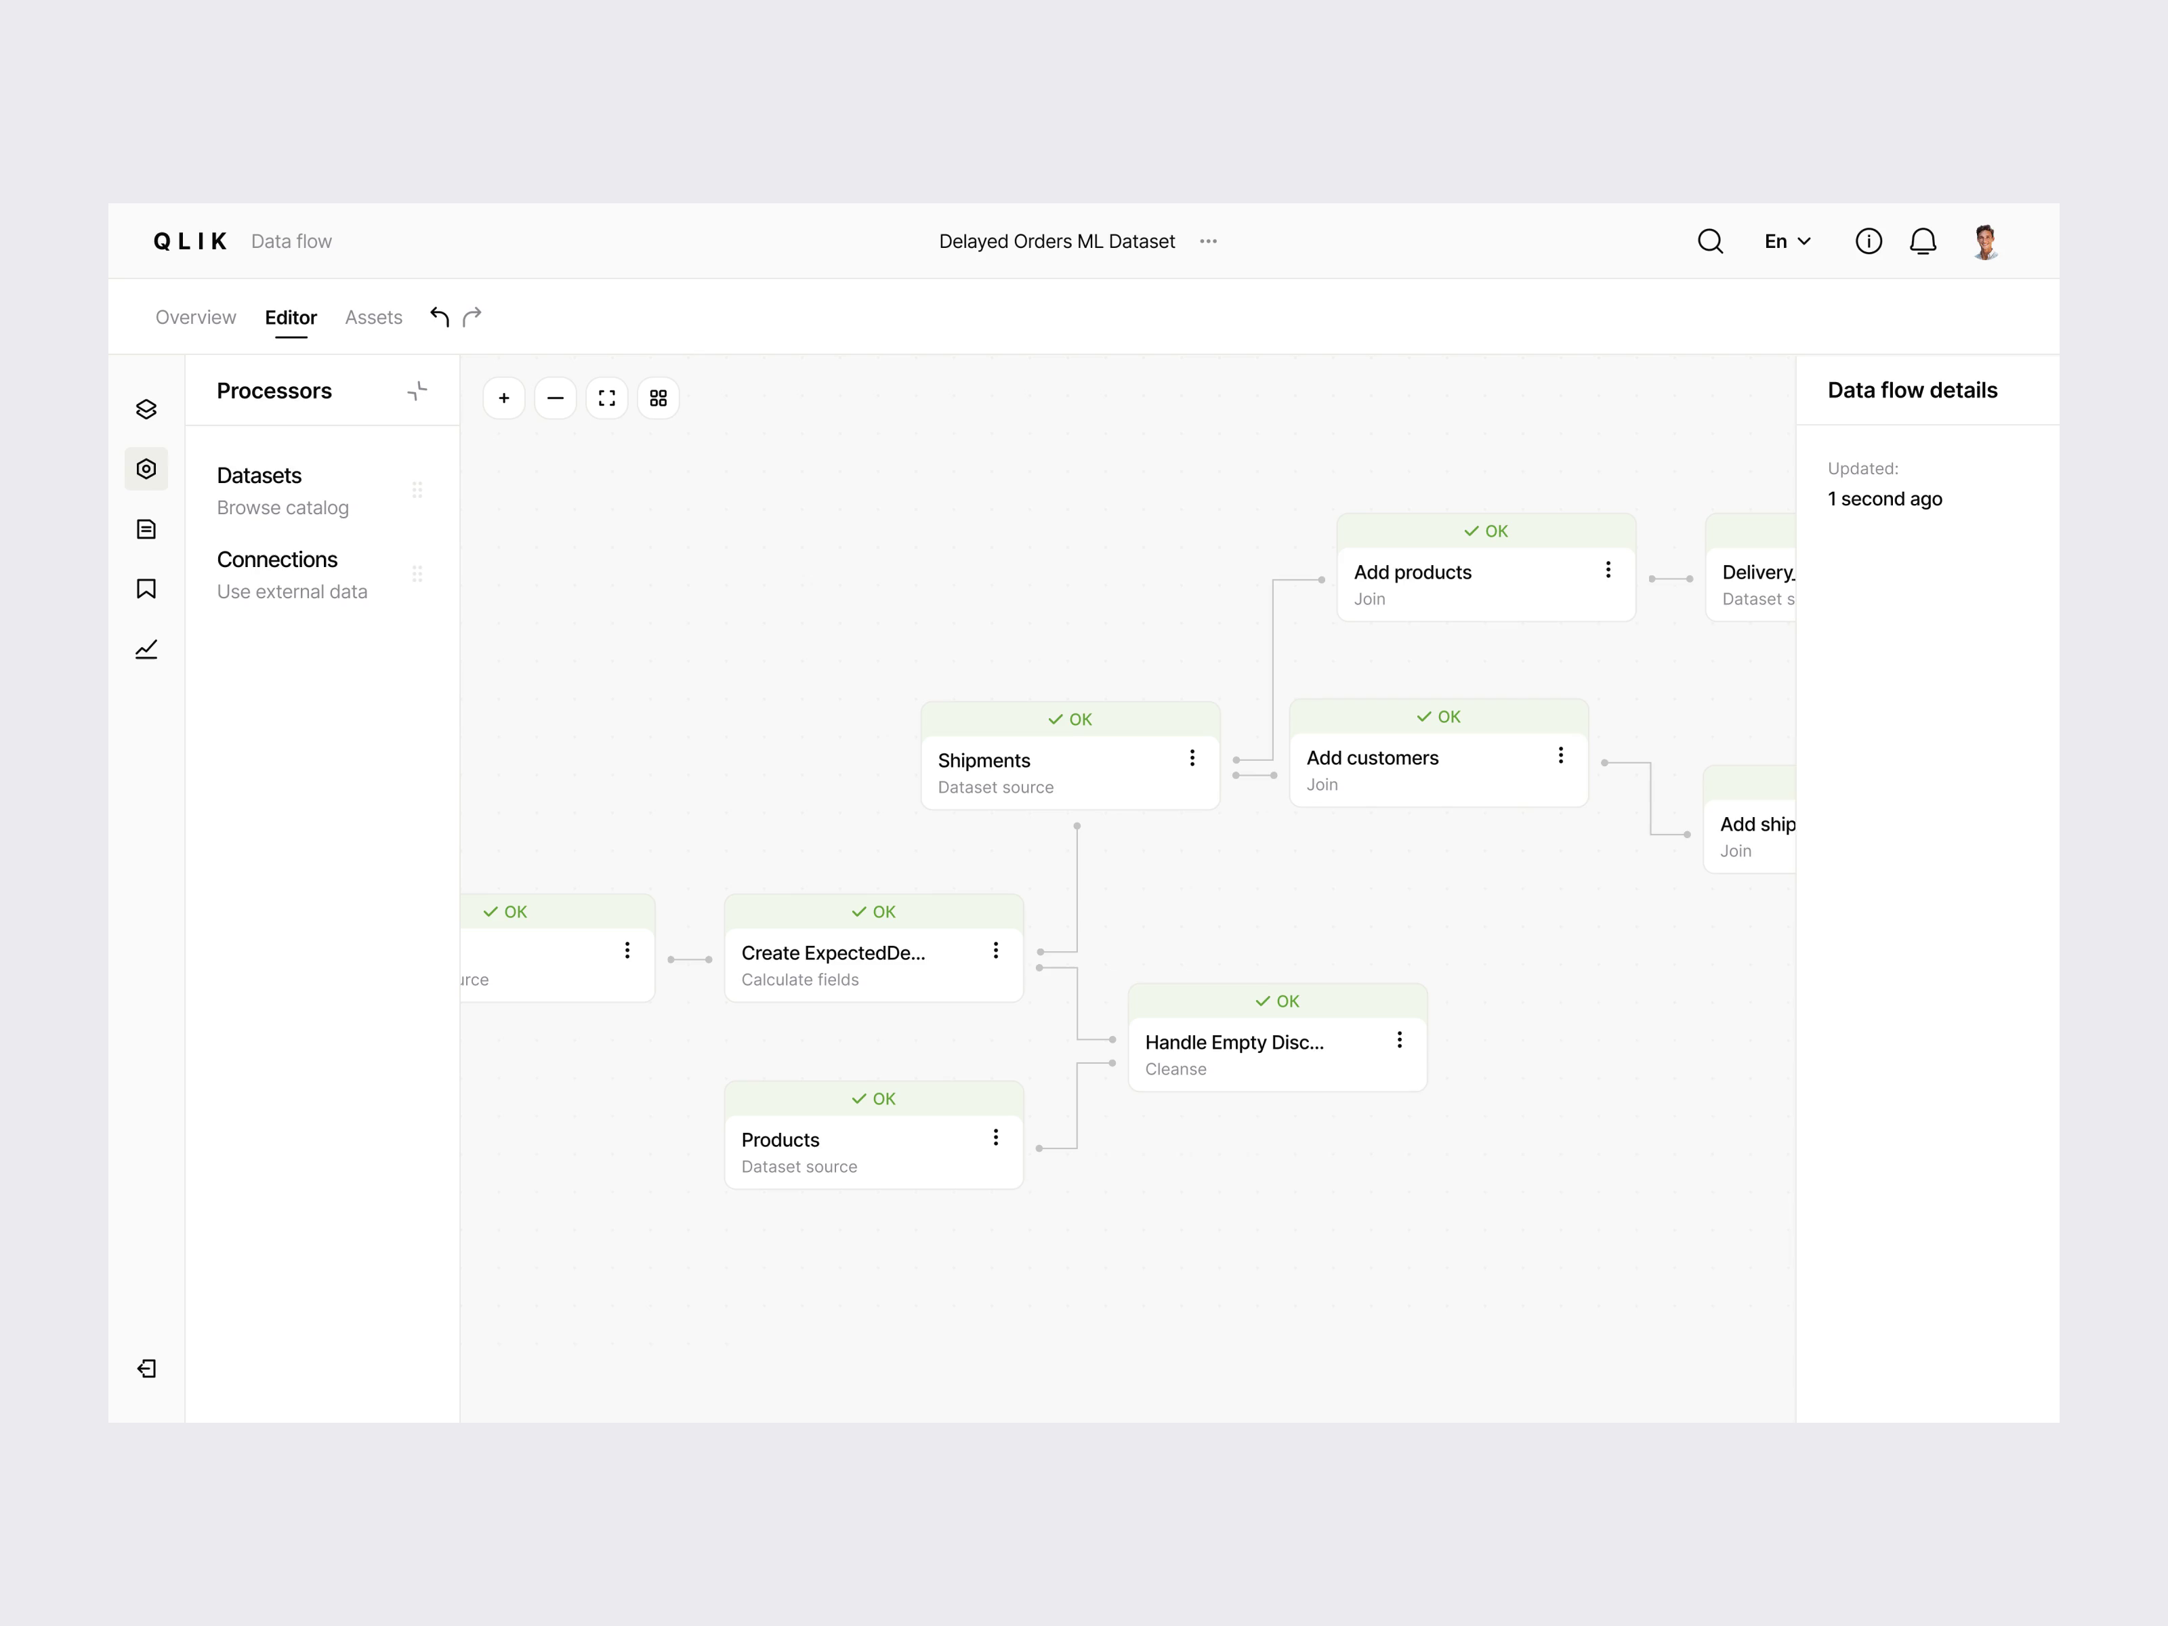
Task: Click the notifications bell icon
Action: 1923,241
